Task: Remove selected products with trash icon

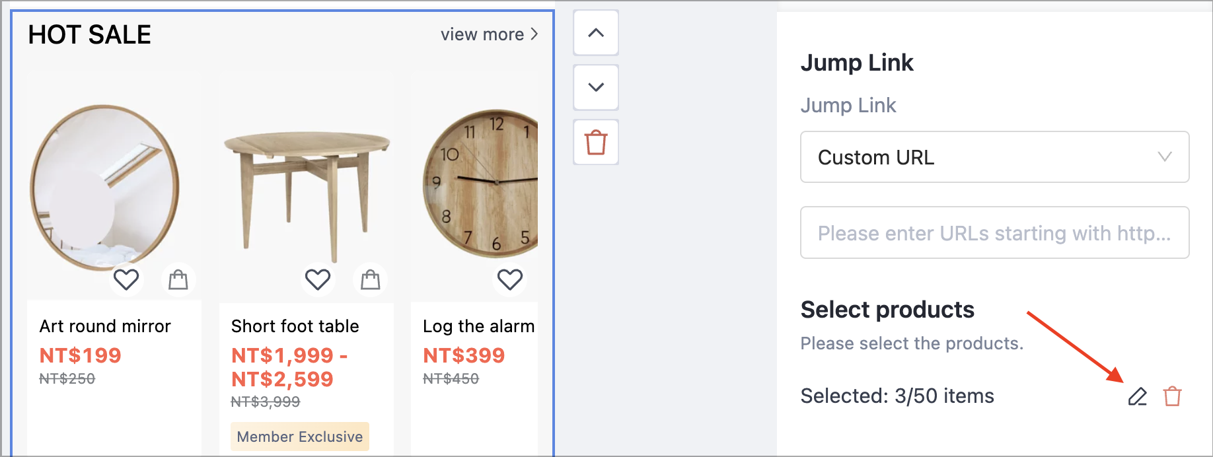Action: point(1173,396)
